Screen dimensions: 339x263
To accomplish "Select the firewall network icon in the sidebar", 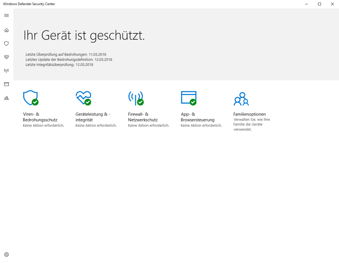I will 6,70.
